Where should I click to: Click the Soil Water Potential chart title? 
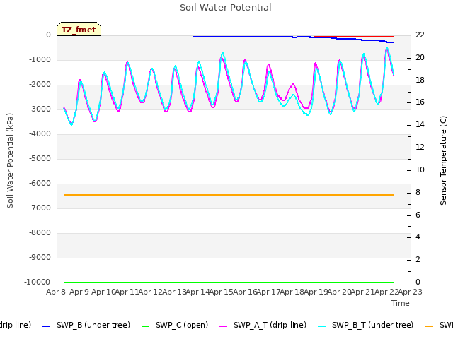pos(226,8)
